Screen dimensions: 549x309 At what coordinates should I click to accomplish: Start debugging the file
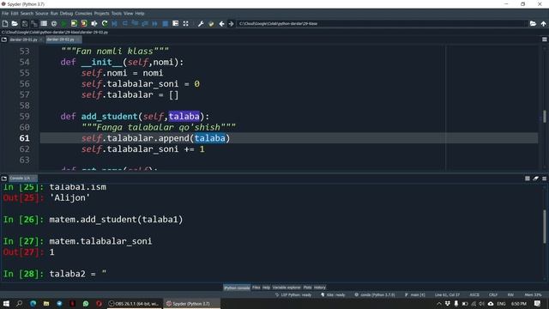point(114,23)
